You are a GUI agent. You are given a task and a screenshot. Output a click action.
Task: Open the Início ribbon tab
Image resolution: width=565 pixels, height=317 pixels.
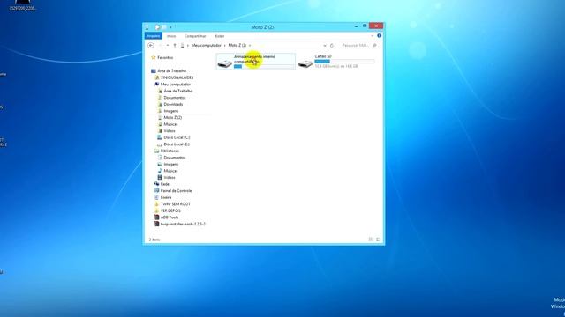click(x=171, y=36)
